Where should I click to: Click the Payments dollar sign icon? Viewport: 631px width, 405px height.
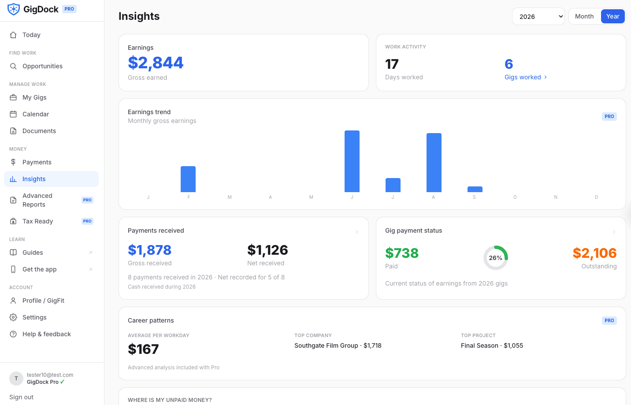13,162
